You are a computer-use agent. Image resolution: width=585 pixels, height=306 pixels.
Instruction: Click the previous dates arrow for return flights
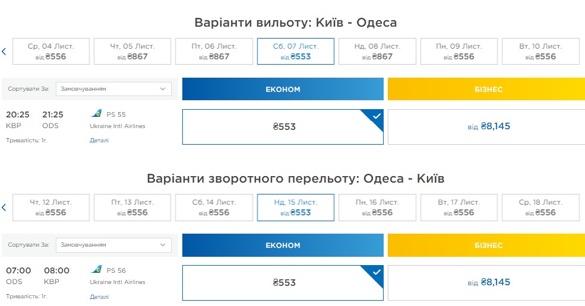click(4, 208)
